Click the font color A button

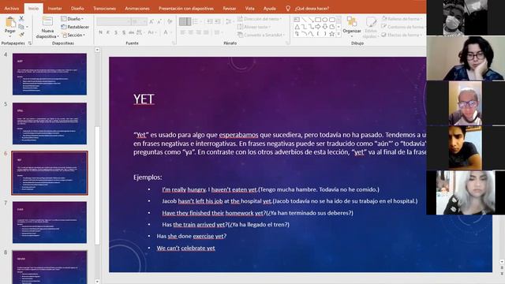[x=166, y=32]
